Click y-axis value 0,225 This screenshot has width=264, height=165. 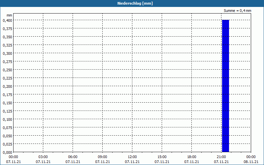[x=7, y=78]
